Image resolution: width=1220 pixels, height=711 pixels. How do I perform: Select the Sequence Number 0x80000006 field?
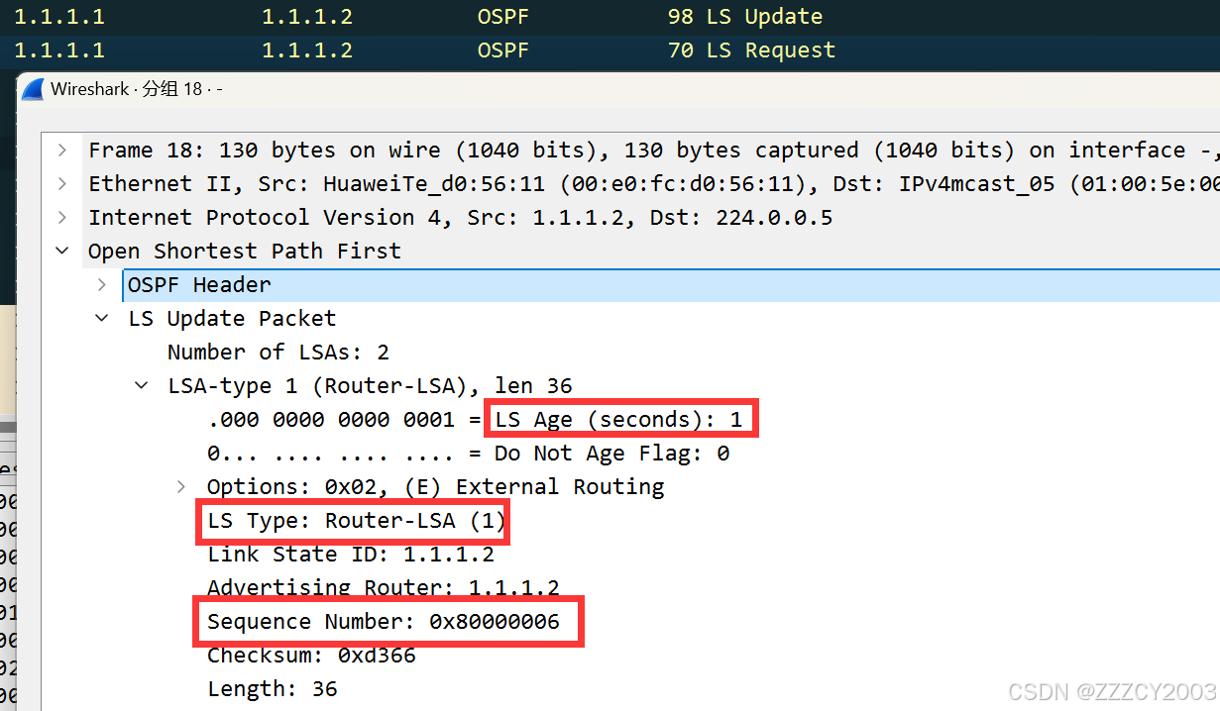tap(383, 622)
